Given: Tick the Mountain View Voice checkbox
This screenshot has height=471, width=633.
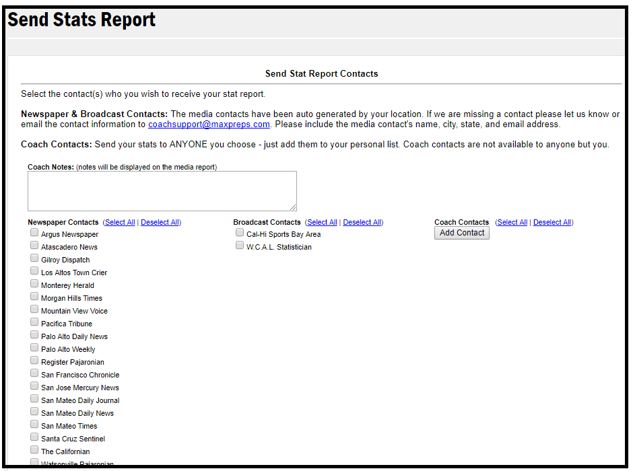Looking at the screenshot, I should click(x=34, y=310).
